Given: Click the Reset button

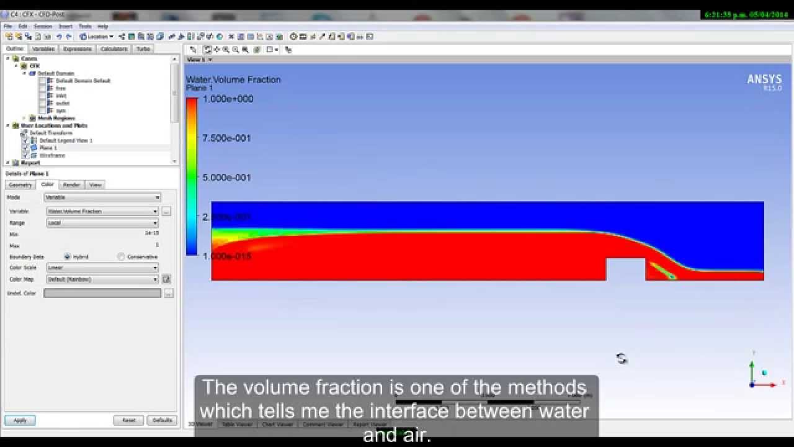Looking at the screenshot, I should tap(128, 420).
